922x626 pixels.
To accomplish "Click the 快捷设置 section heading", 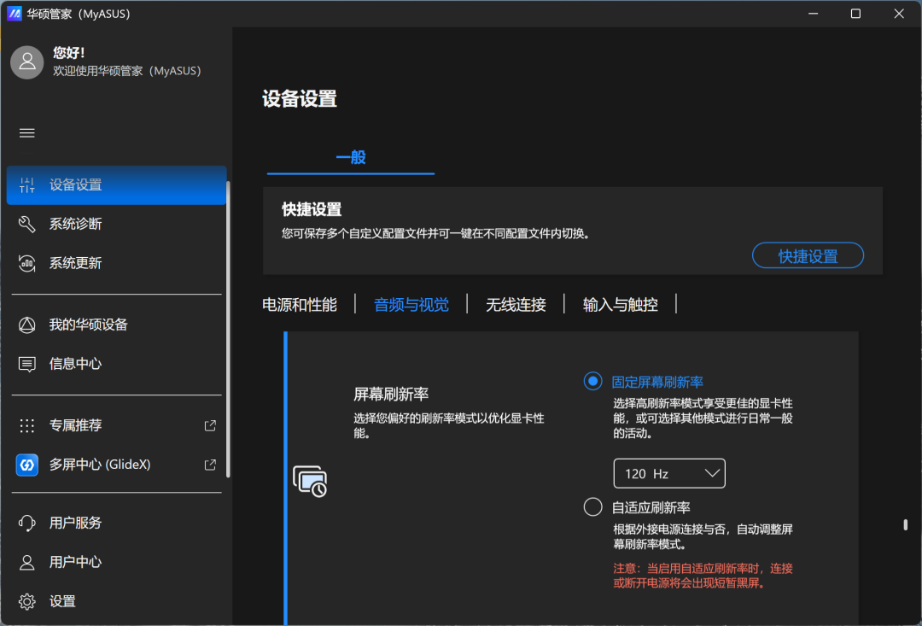I will pos(312,209).
